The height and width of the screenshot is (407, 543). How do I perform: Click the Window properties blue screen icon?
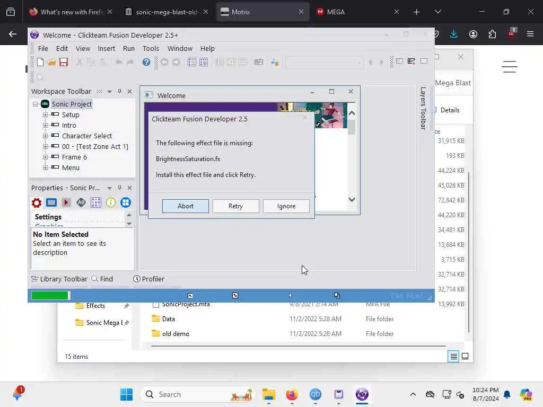coord(51,202)
